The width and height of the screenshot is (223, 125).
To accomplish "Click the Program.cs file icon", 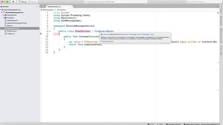I will point(6,34).
